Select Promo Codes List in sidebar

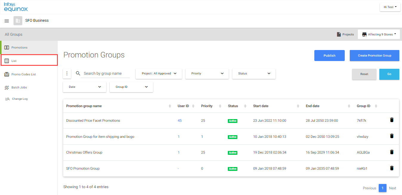(x=24, y=74)
